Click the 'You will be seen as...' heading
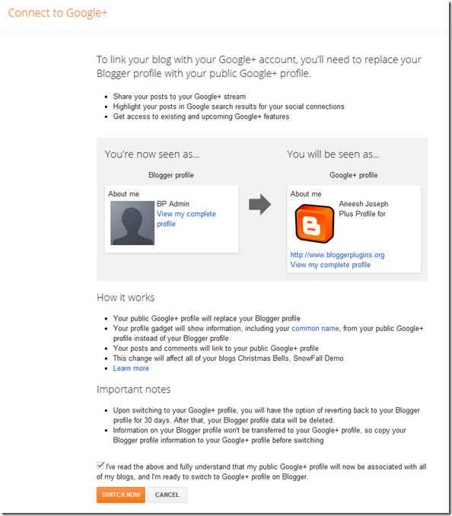Screen dimensions: 452x516 click(x=333, y=154)
